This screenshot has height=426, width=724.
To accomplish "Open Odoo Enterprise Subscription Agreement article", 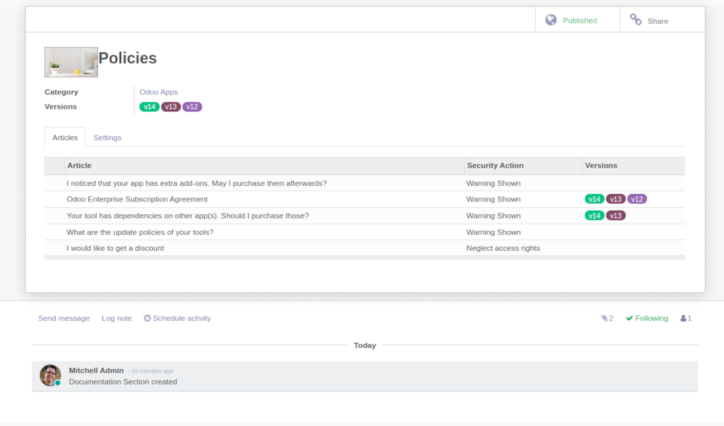I will pos(137,199).
